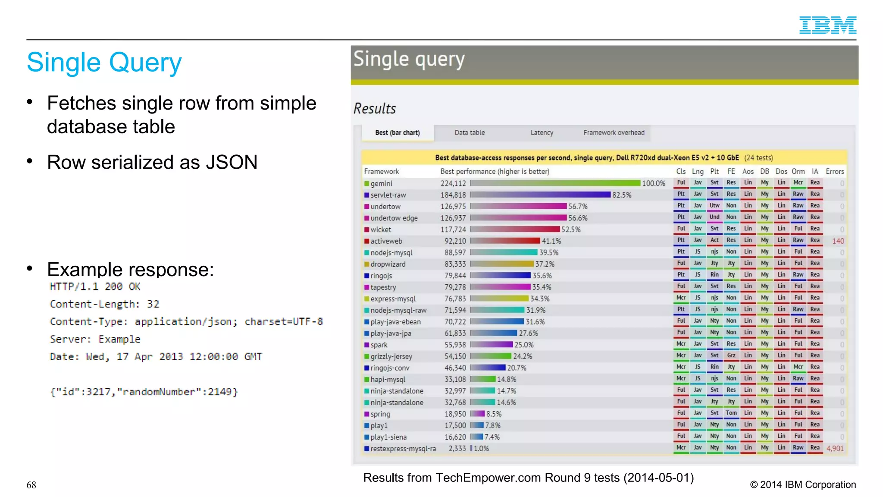This screenshot has width=883, height=497.
Task: Click the Errors column header
Action: (835, 172)
